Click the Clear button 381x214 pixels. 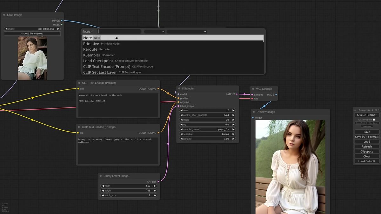pos(367,156)
